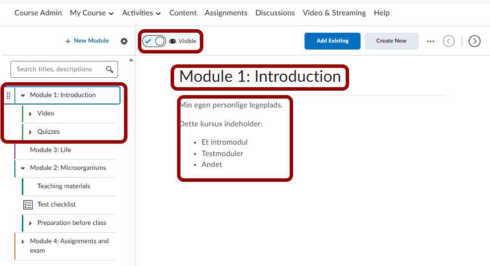Viewport: 490px width, 266px height.
Task: Expand the Video submodule
Action: [30, 114]
